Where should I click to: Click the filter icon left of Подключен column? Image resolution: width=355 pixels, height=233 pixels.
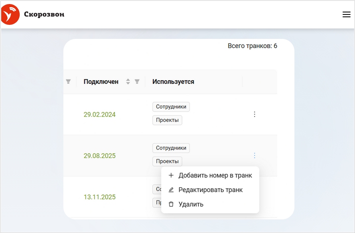[x=68, y=81]
